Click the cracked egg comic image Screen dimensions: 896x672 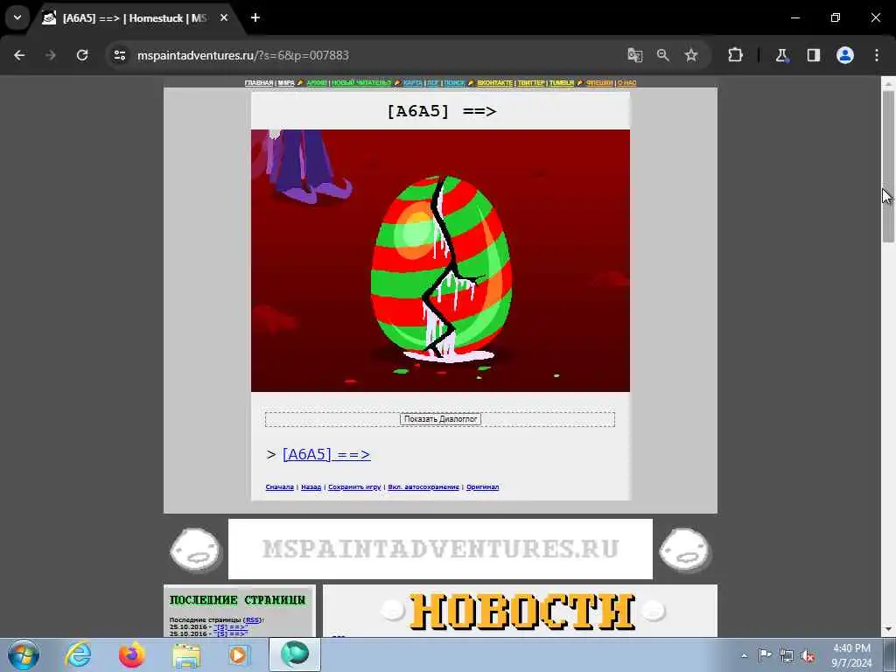[441, 261]
